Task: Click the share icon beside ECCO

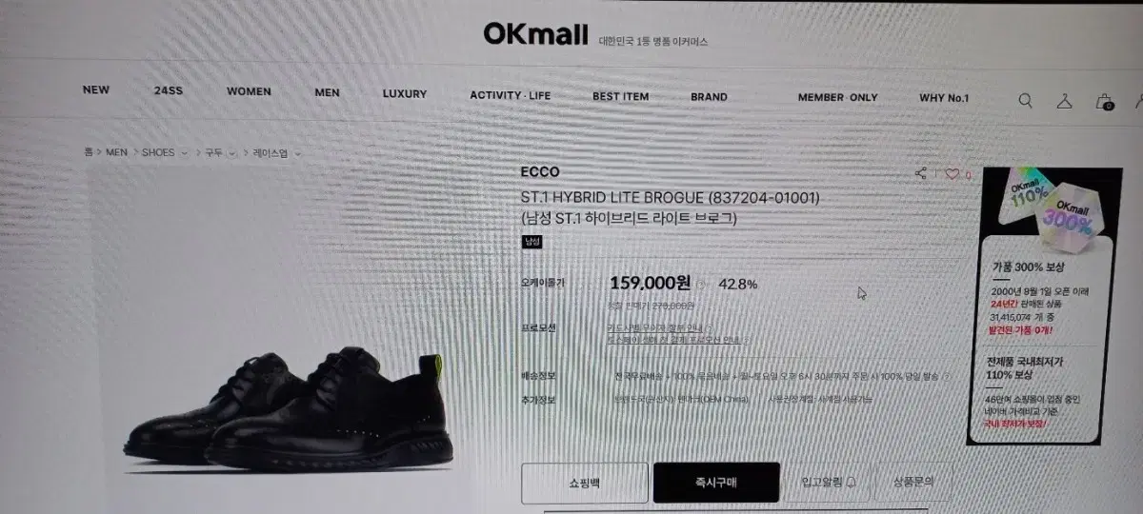Action: 921,173
